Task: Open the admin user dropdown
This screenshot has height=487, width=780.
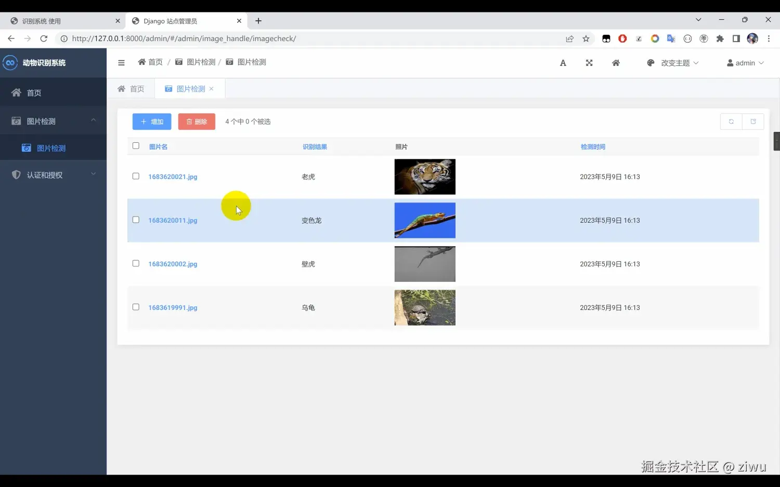Action: pos(745,63)
